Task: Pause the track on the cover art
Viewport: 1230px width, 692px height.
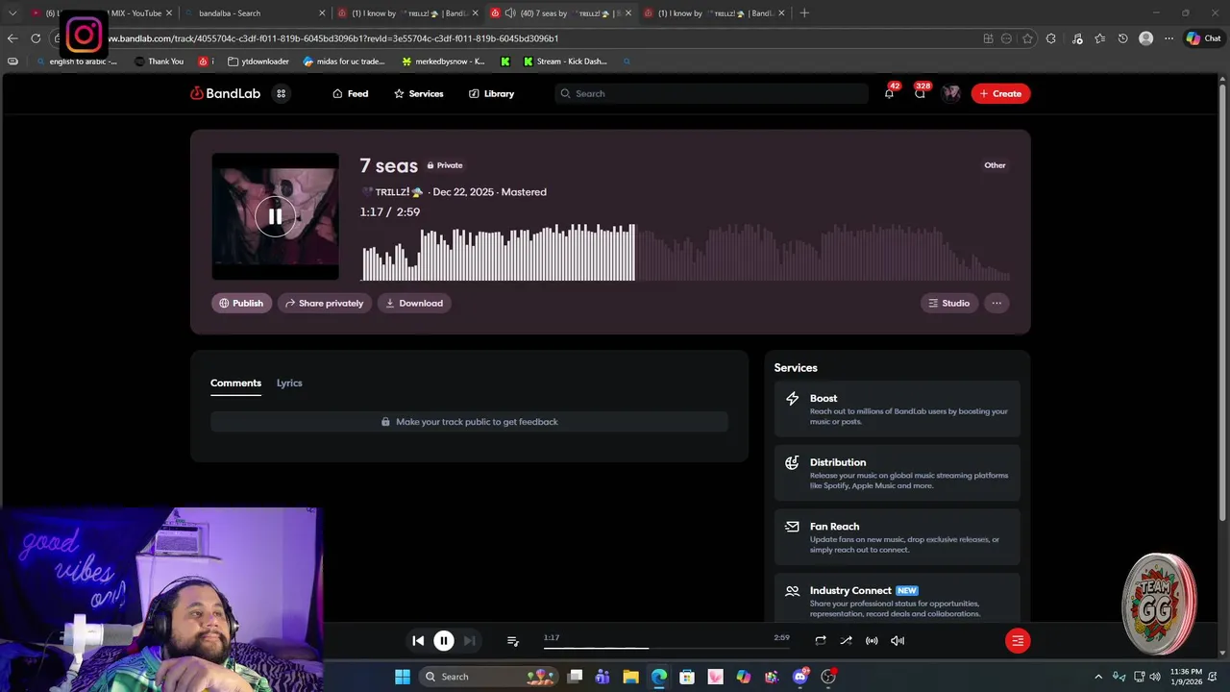Action: (x=275, y=216)
